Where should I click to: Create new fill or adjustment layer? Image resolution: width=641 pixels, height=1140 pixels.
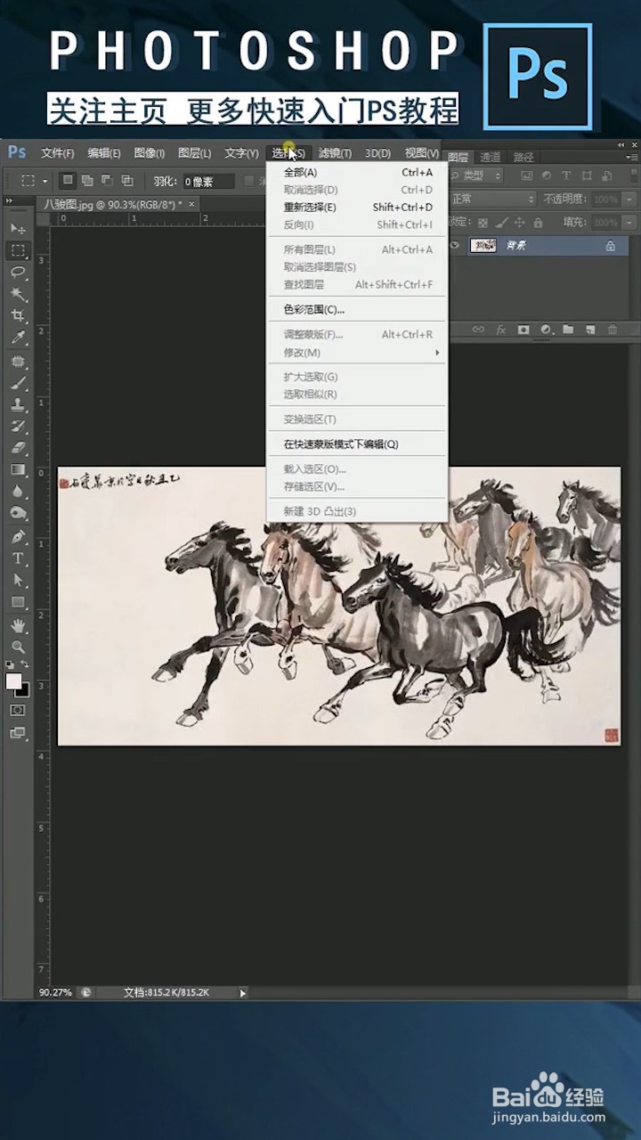(546, 330)
